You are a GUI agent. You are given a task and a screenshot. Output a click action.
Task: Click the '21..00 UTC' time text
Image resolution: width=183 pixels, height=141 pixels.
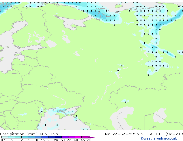152,134
